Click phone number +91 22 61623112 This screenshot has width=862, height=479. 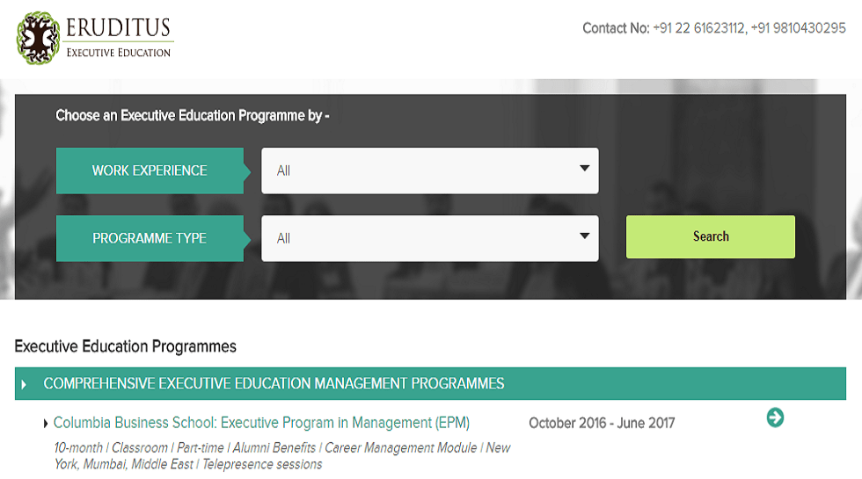699,28
